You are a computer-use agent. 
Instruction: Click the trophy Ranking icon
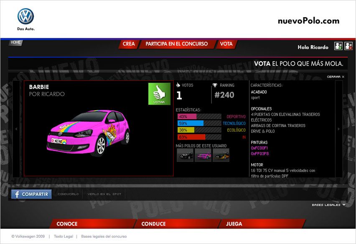(215, 85)
